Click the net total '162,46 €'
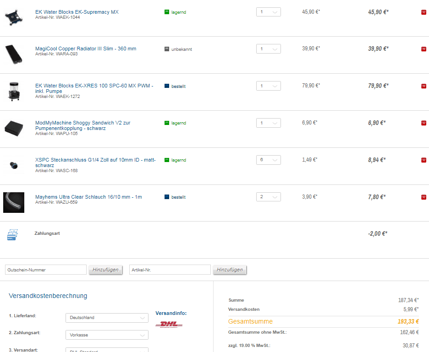The width and height of the screenshot is (429, 352). click(409, 332)
